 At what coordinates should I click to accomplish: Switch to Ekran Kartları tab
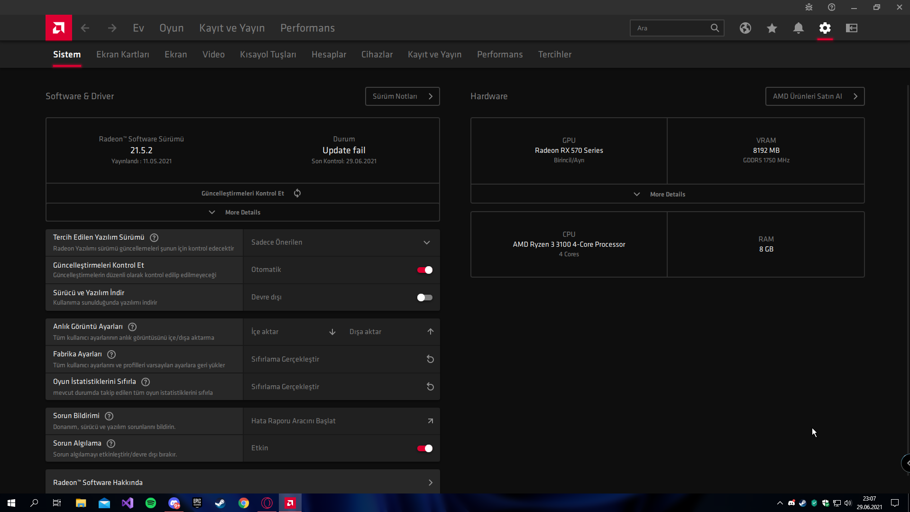click(x=123, y=55)
